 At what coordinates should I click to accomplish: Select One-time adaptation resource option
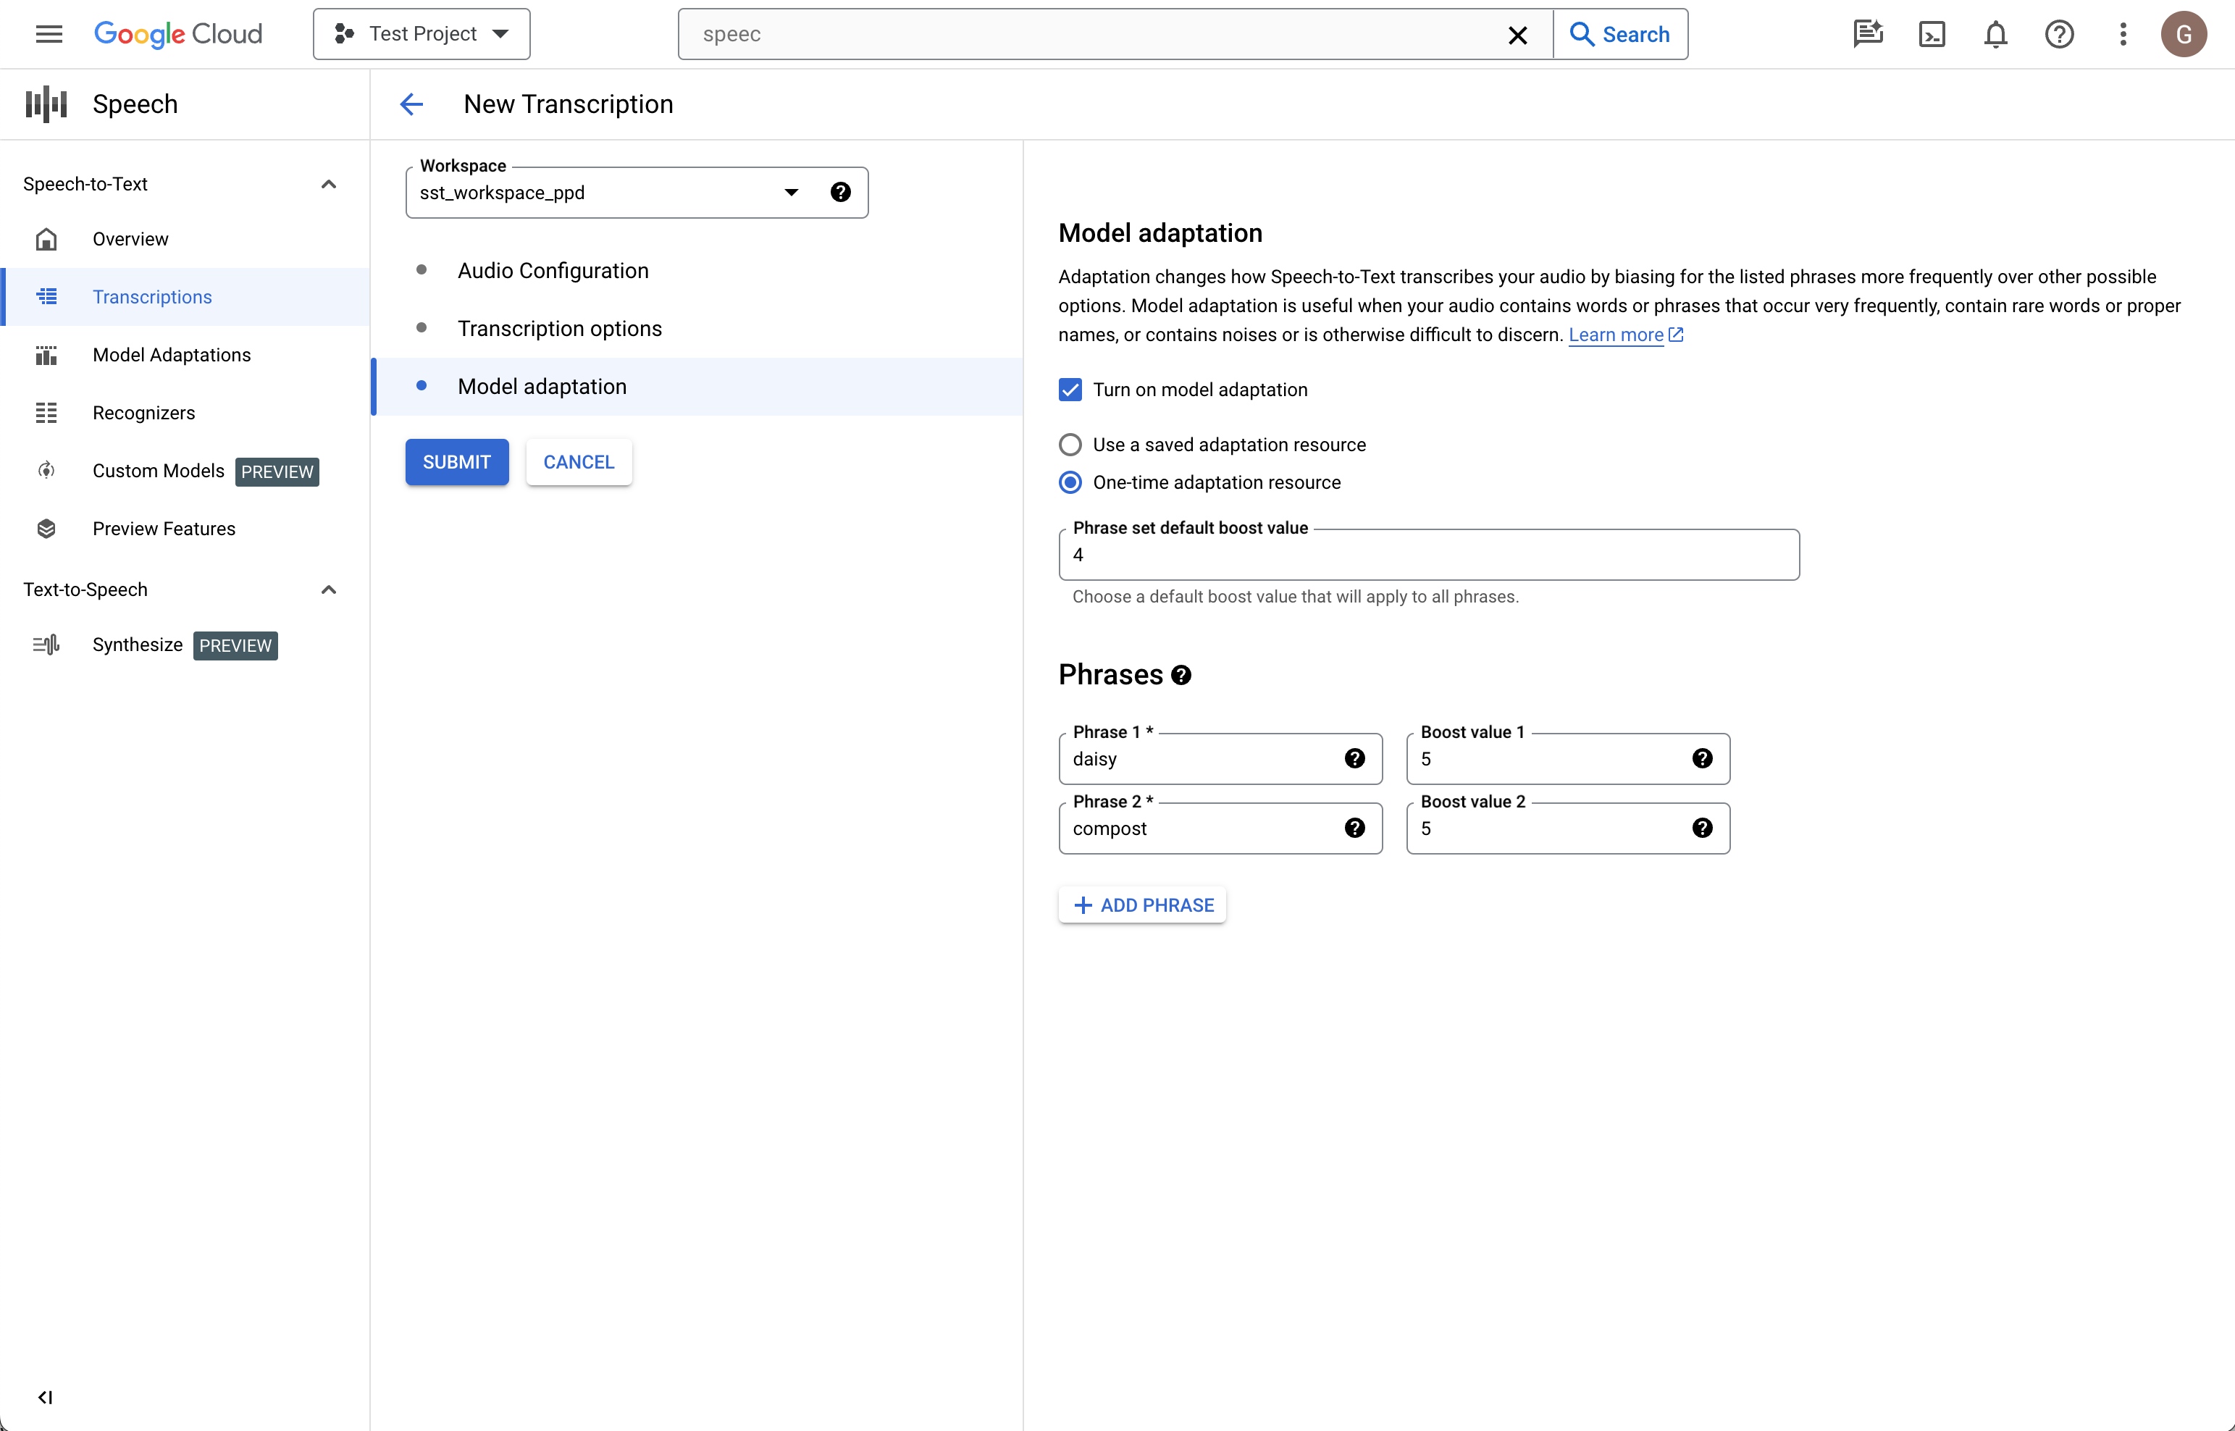1070,482
